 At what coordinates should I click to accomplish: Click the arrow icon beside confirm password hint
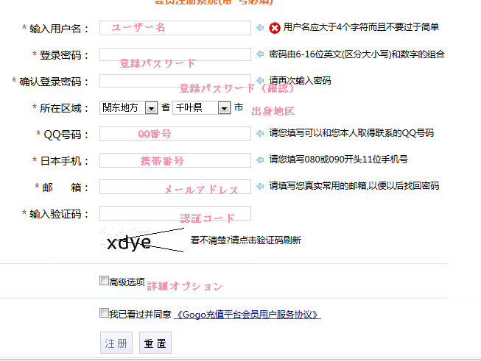tap(259, 81)
